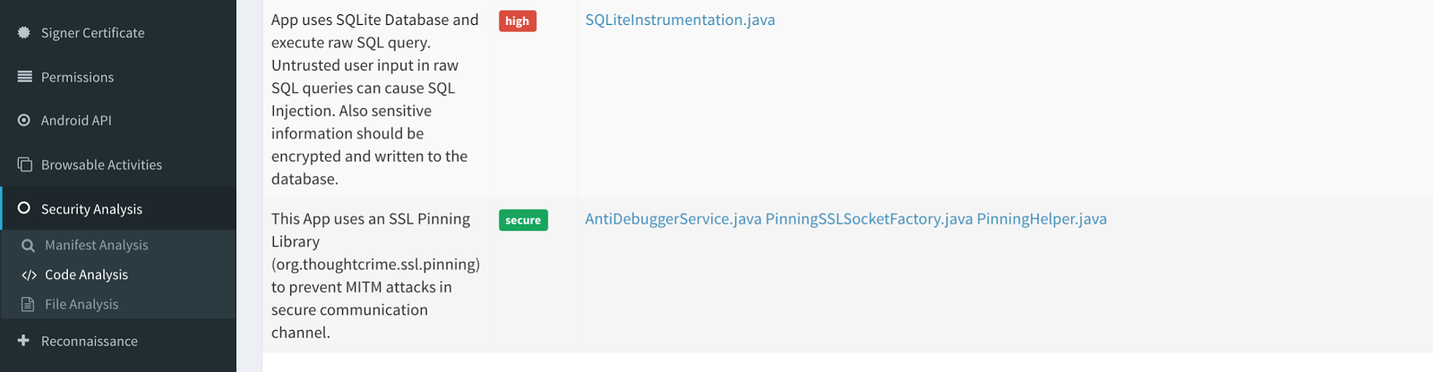Click the Android API circle icon
Image resolution: width=1433 pixels, height=372 pixels.
pos(24,120)
